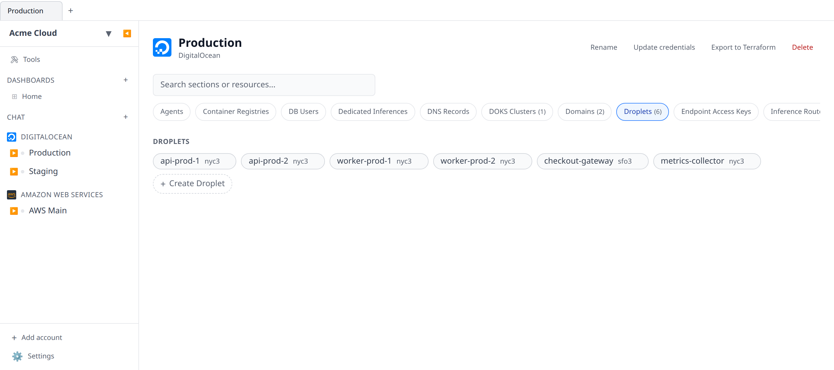Select the DOKS Clusters (1) chip
Screen dimensions: 834x370
point(517,112)
